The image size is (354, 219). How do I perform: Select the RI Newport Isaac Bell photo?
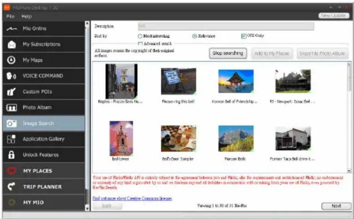click(x=293, y=81)
